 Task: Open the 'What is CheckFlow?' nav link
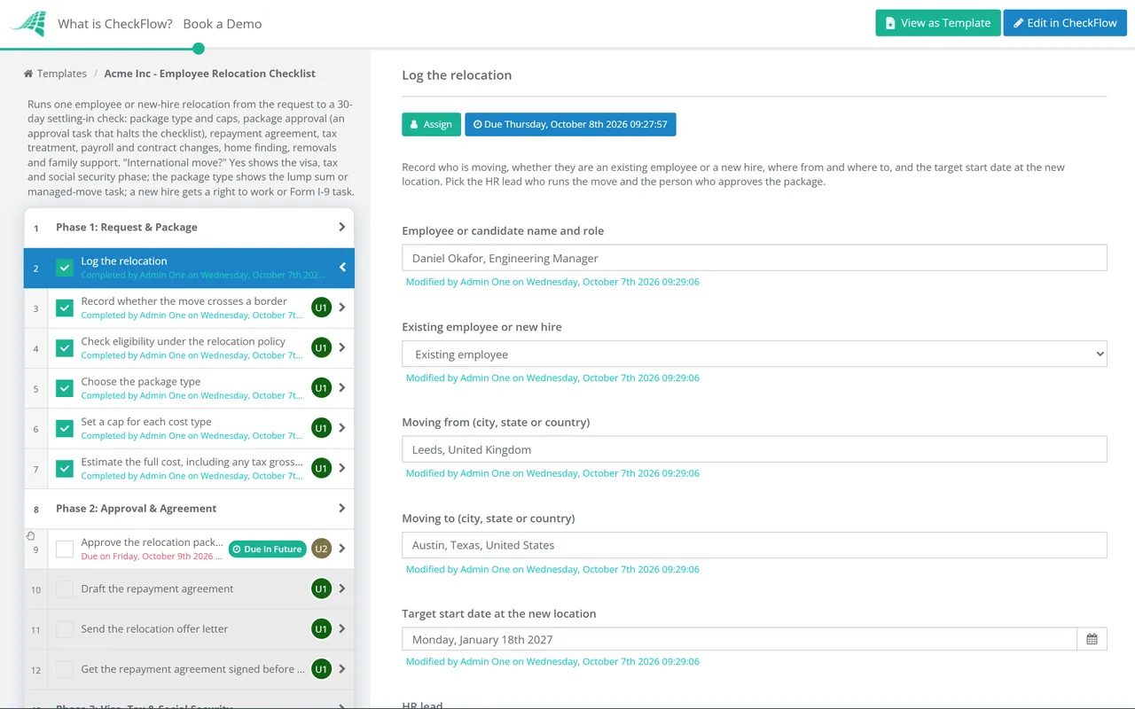(x=115, y=24)
